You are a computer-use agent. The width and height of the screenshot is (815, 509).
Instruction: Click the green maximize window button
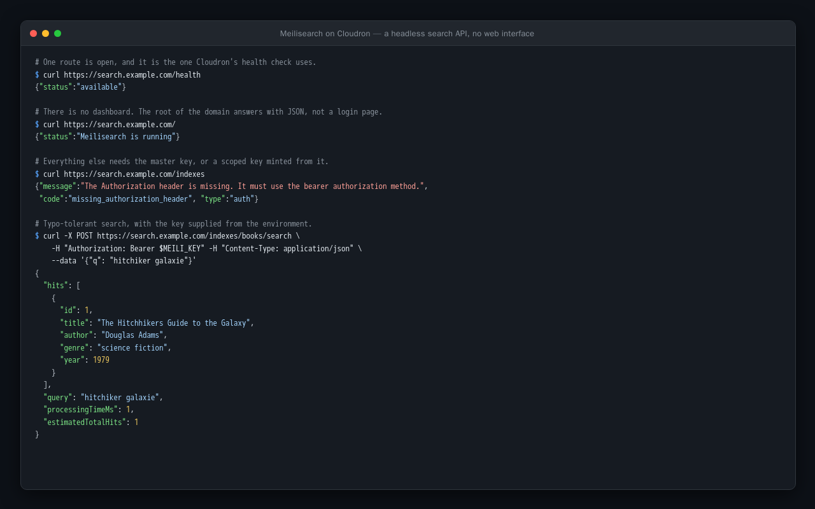57,33
